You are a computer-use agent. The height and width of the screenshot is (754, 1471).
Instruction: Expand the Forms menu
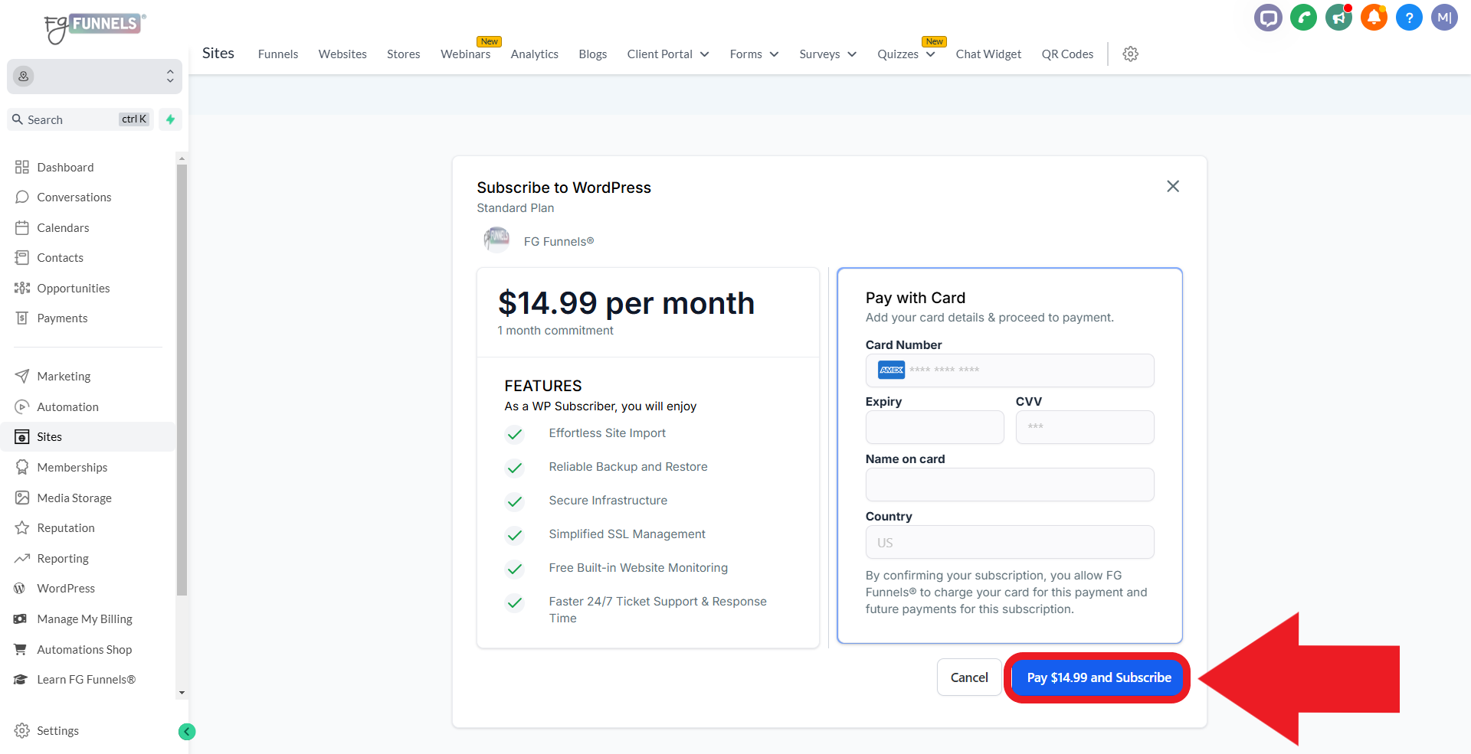coord(754,54)
